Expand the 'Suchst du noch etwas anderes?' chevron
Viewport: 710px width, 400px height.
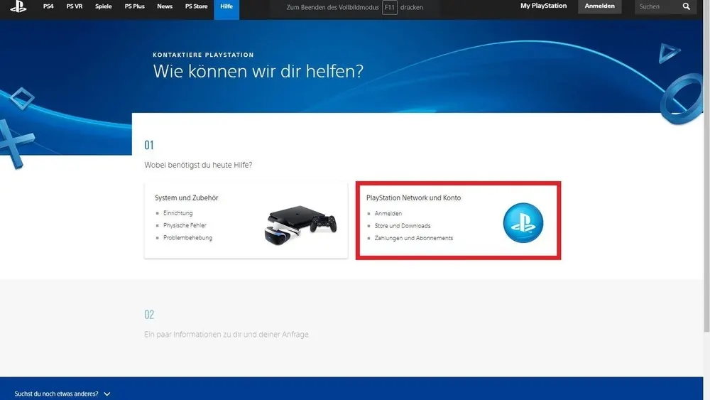(x=107, y=394)
